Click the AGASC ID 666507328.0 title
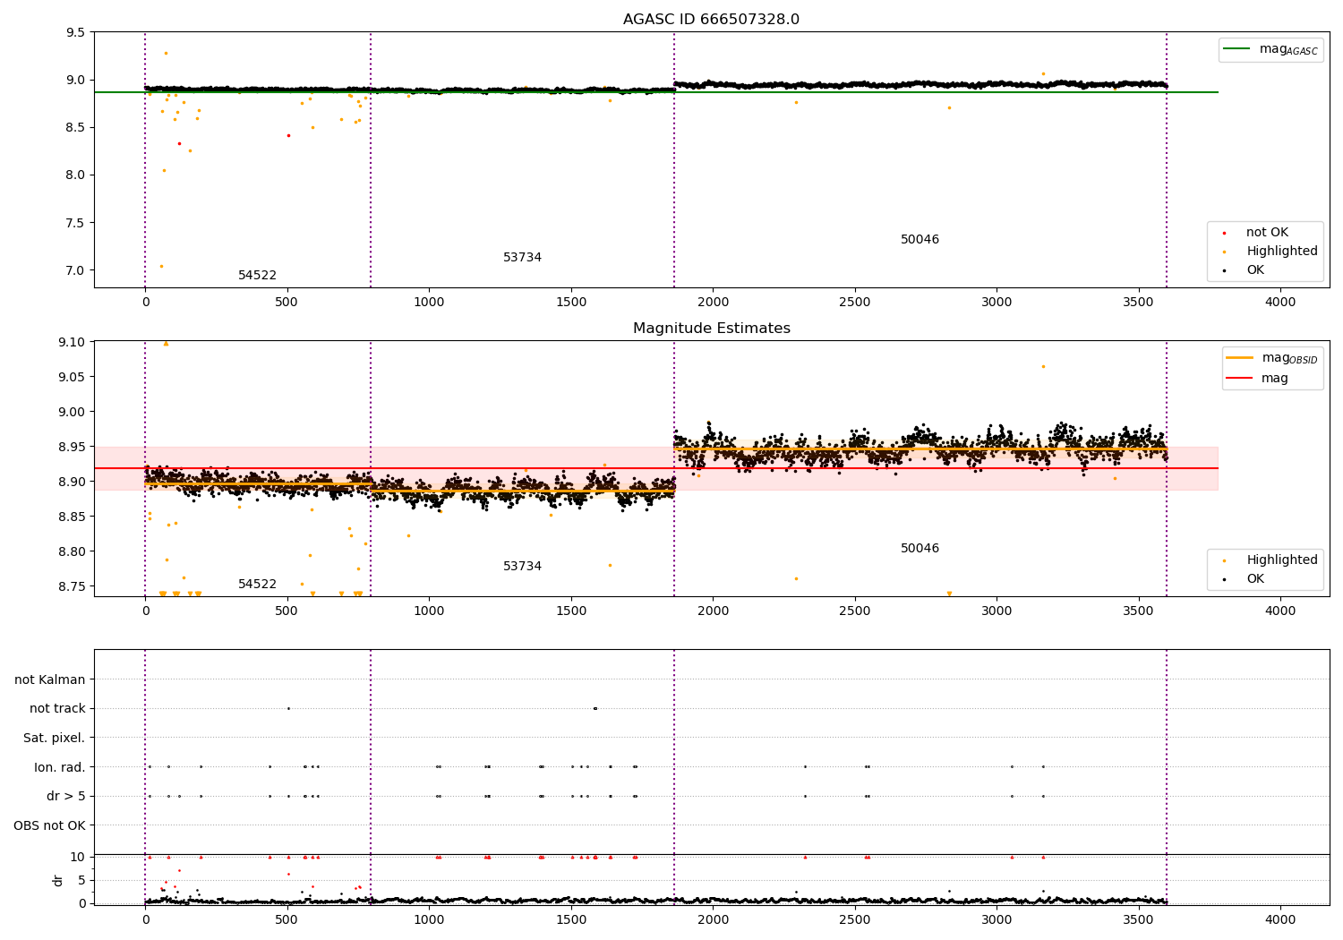This screenshot has width=1343, height=940. pyautogui.click(x=711, y=20)
